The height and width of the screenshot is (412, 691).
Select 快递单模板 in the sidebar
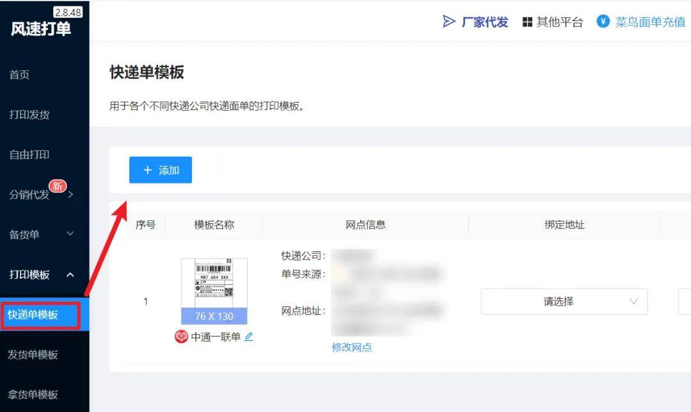33,315
